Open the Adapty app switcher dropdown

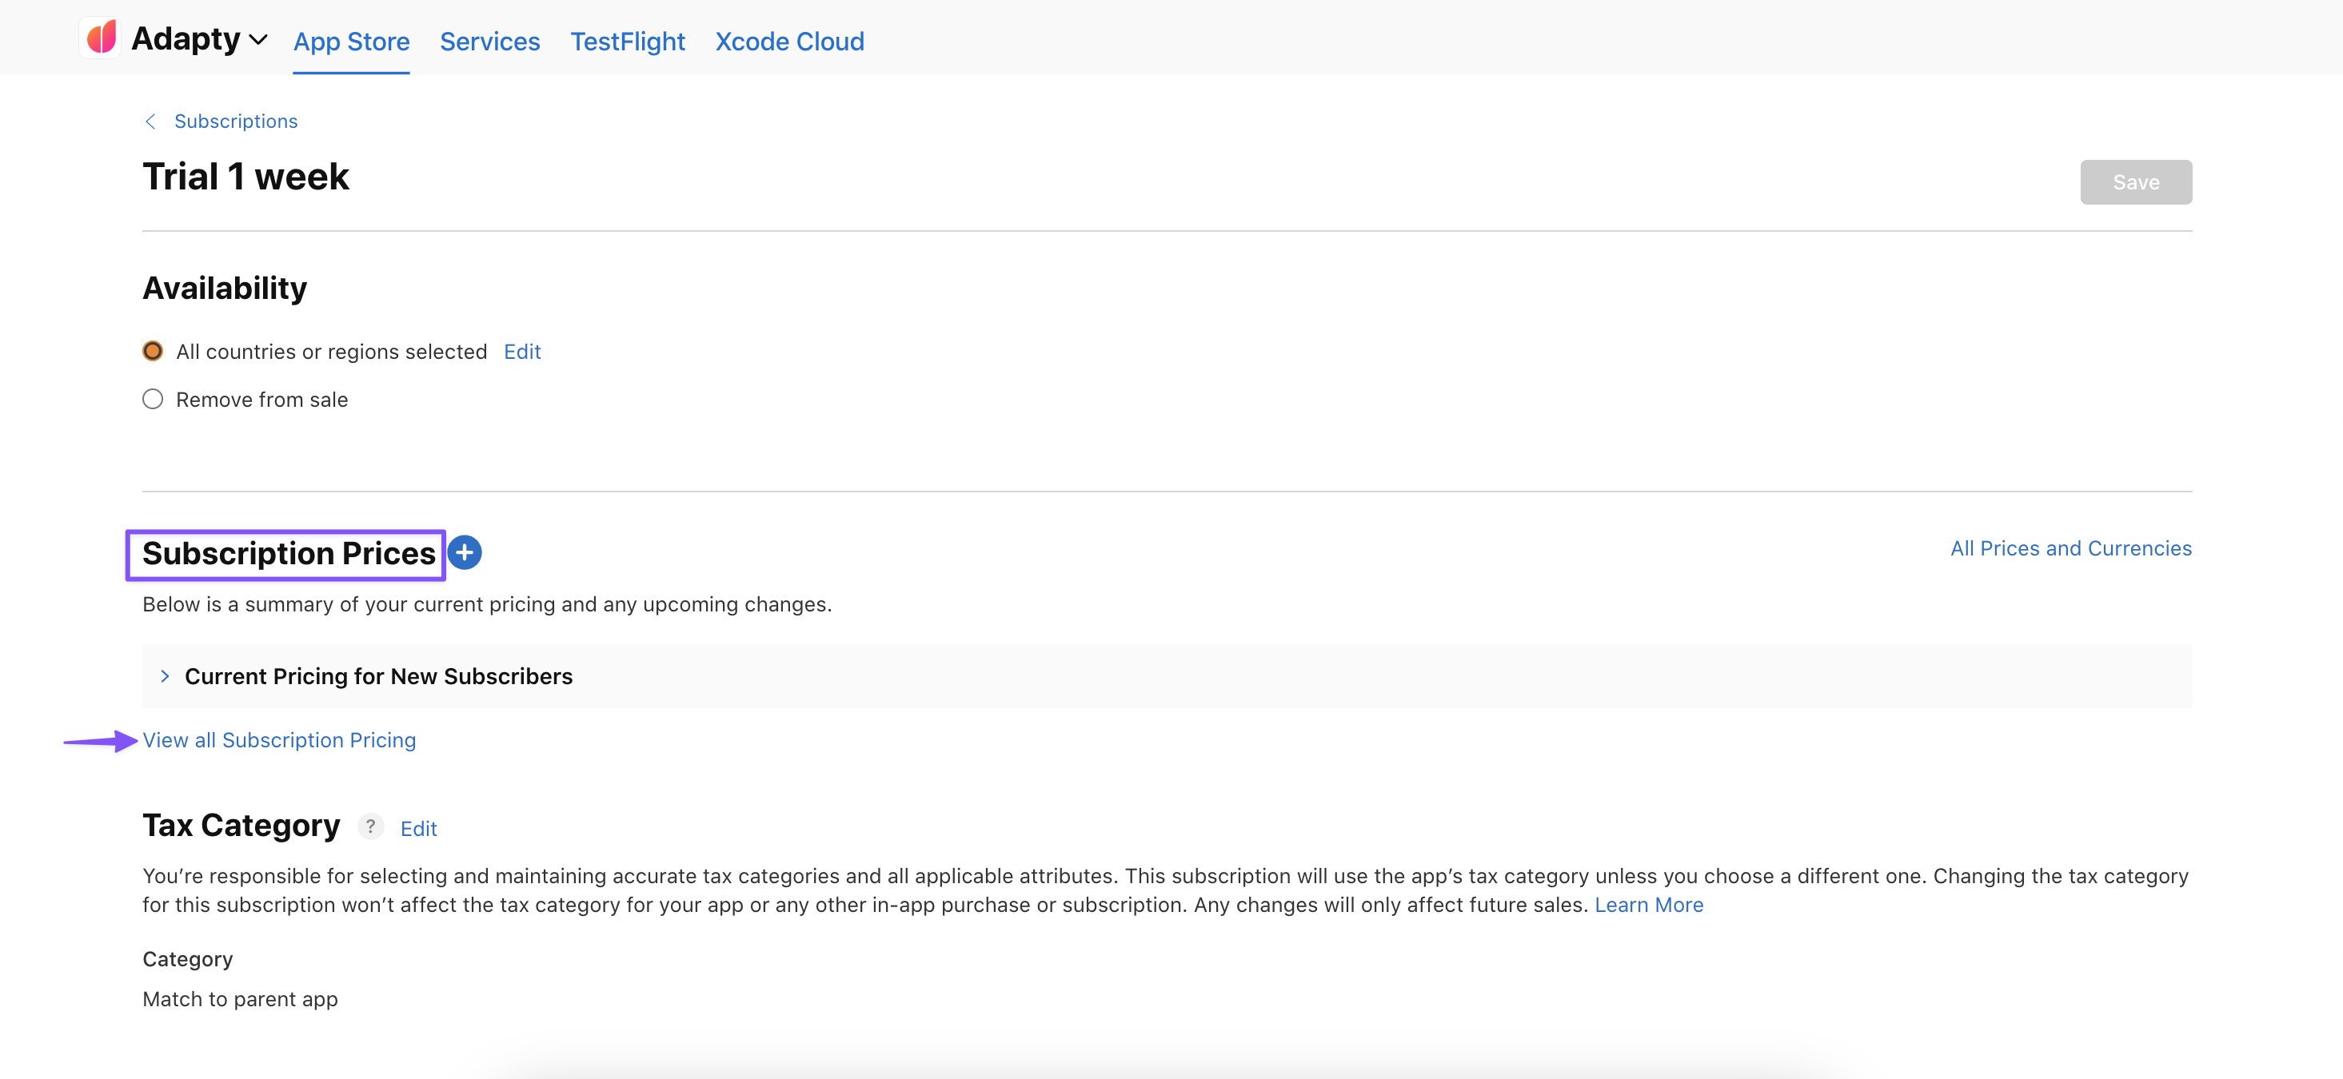click(257, 40)
